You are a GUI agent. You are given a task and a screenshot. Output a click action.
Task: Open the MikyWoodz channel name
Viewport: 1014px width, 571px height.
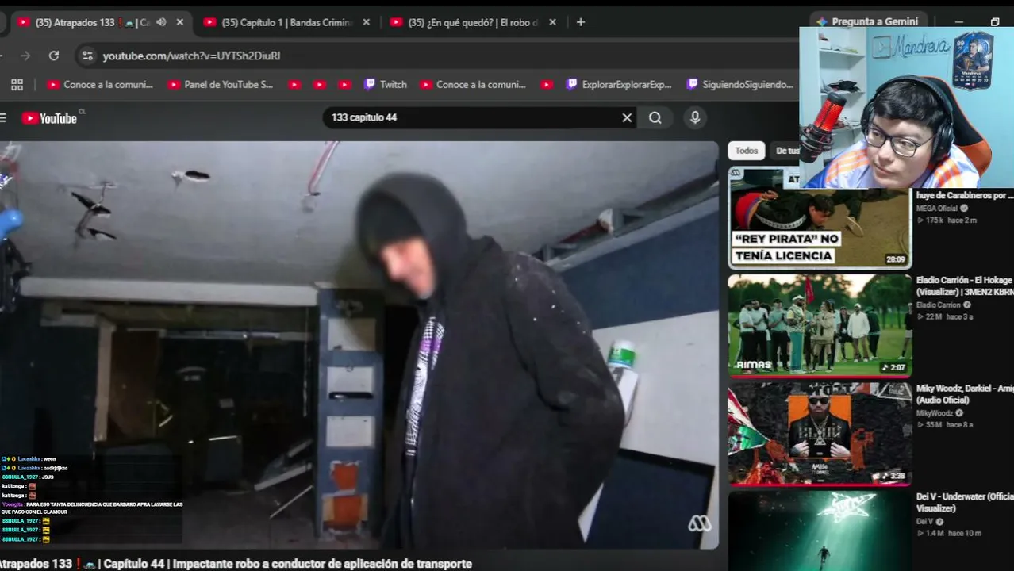pyautogui.click(x=935, y=413)
